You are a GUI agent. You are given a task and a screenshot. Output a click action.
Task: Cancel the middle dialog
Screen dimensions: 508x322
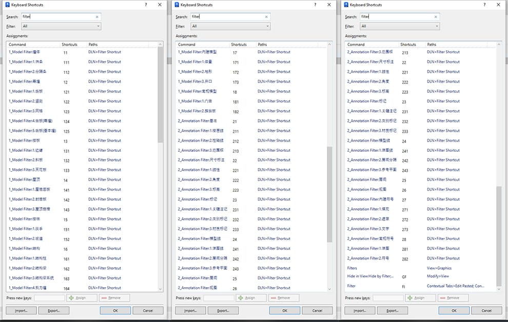pyautogui.click(x=318, y=310)
